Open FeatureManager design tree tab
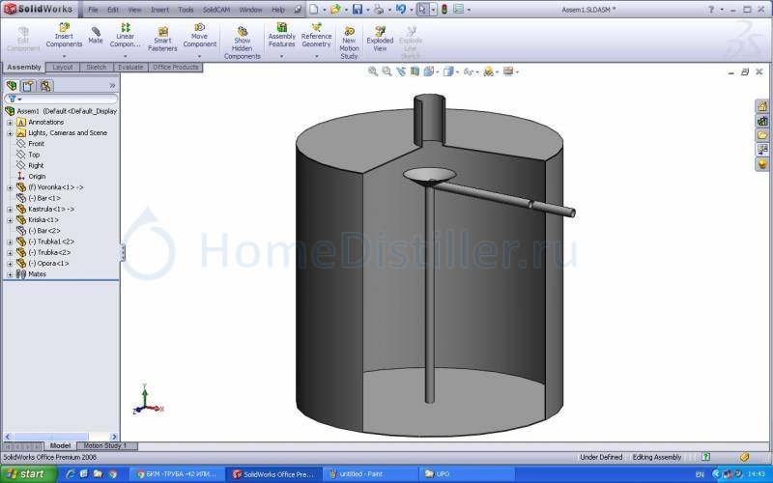 click(x=12, y=86)
